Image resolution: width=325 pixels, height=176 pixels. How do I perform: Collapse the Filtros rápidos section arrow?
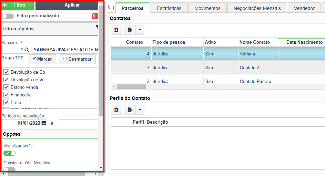pyautogui.click(x=97, y=27)
